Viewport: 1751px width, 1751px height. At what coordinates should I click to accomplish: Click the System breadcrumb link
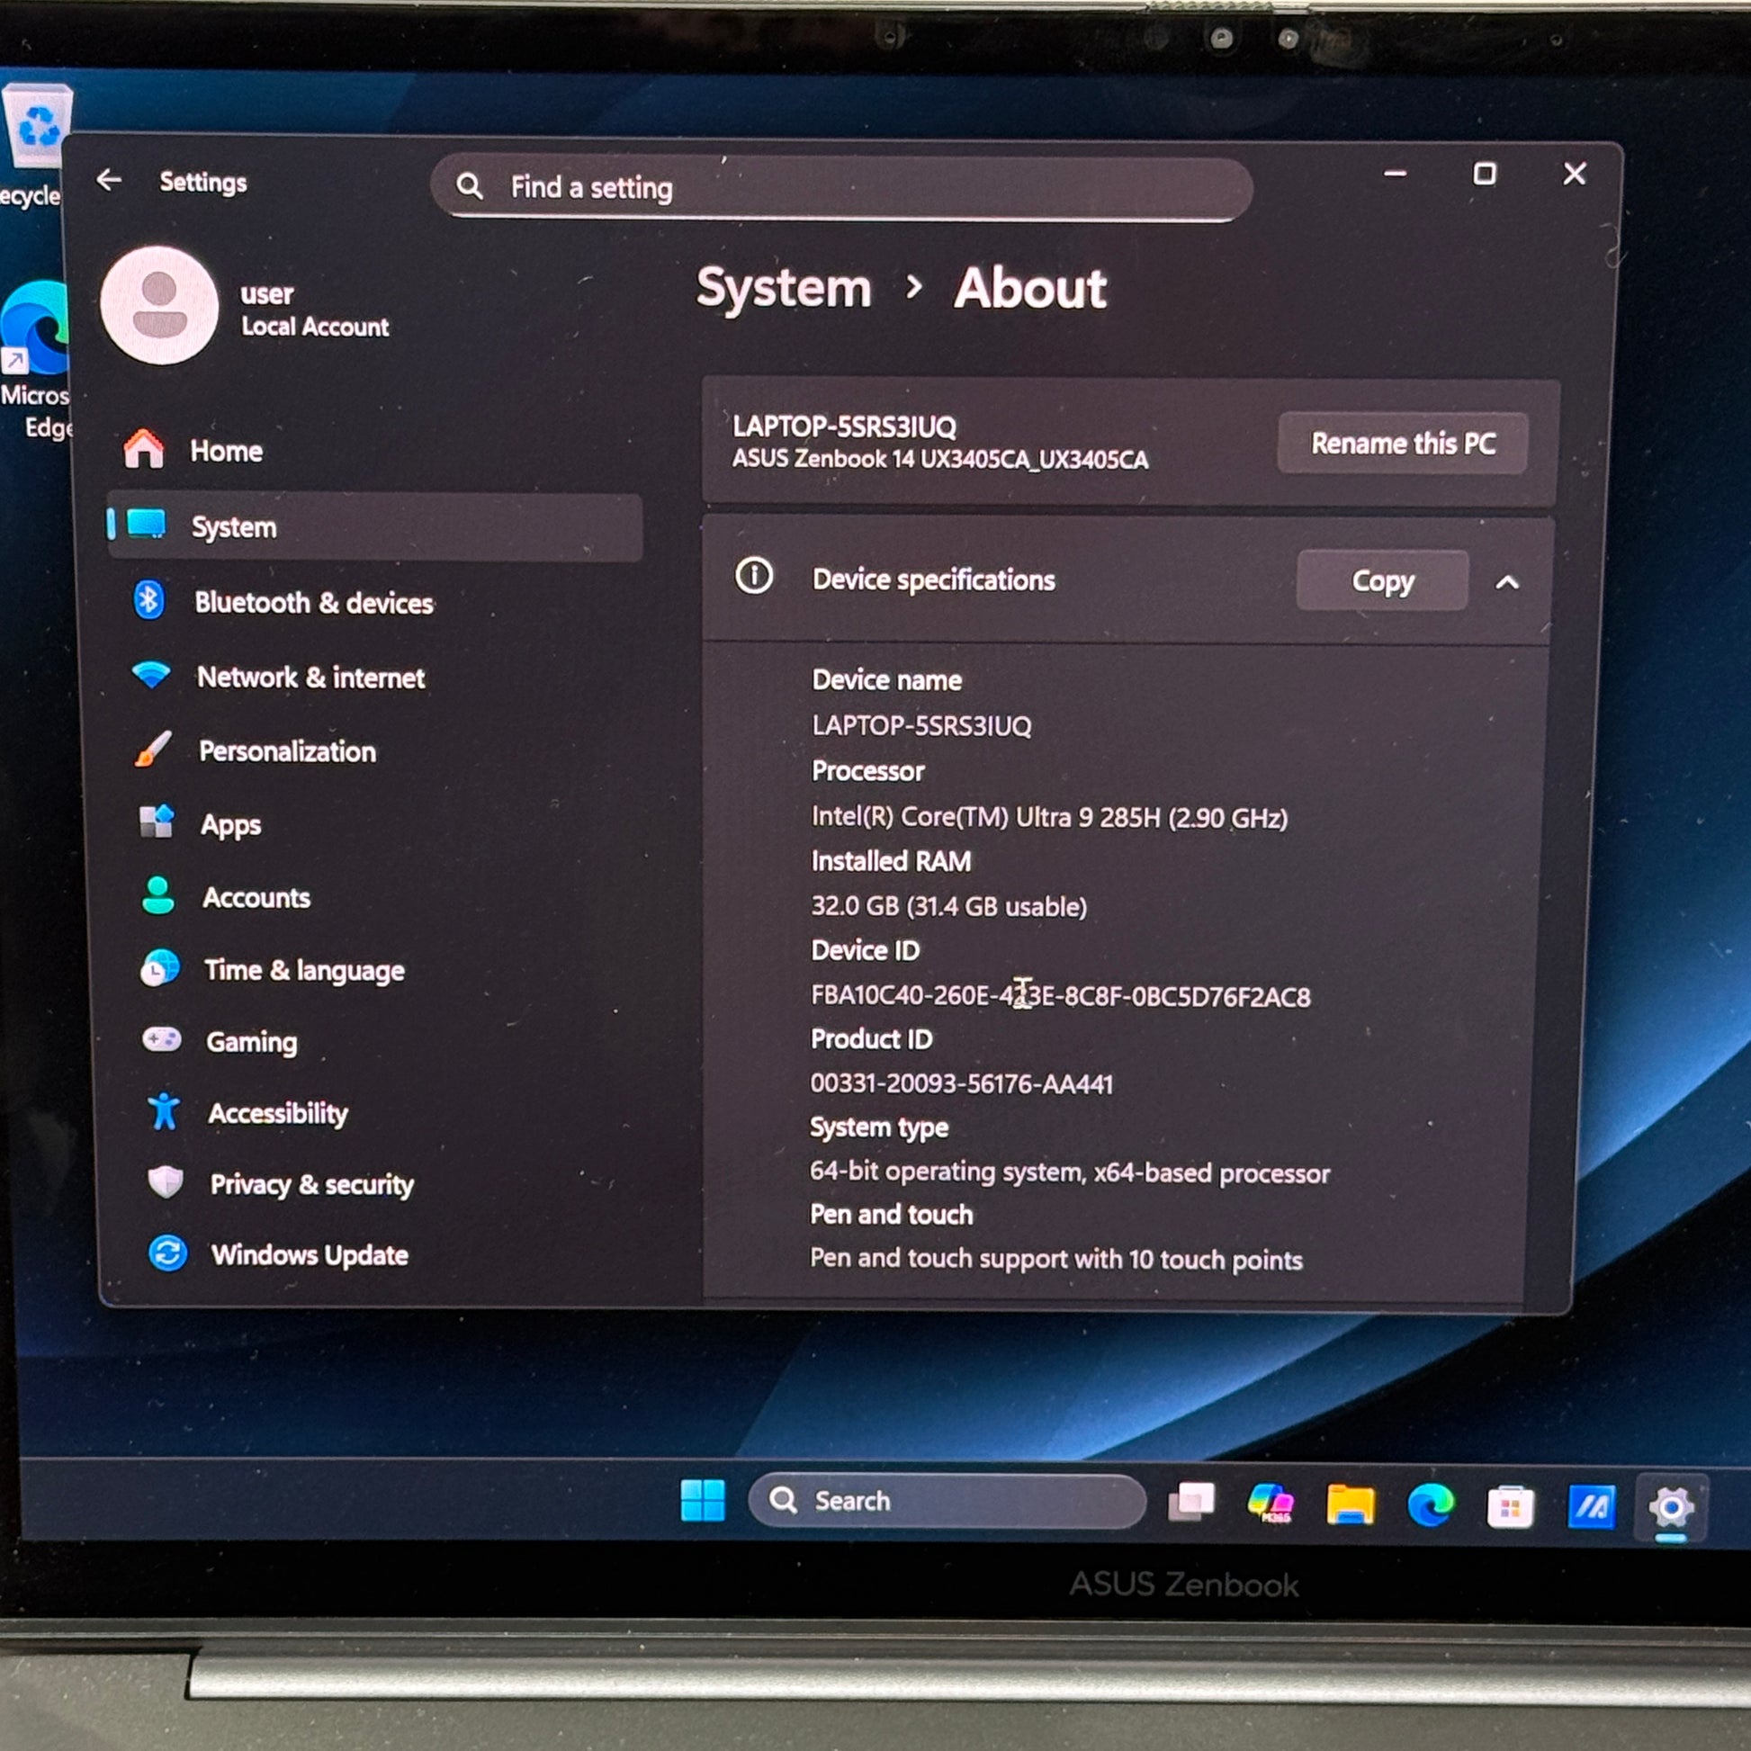[x=783, y=288]
